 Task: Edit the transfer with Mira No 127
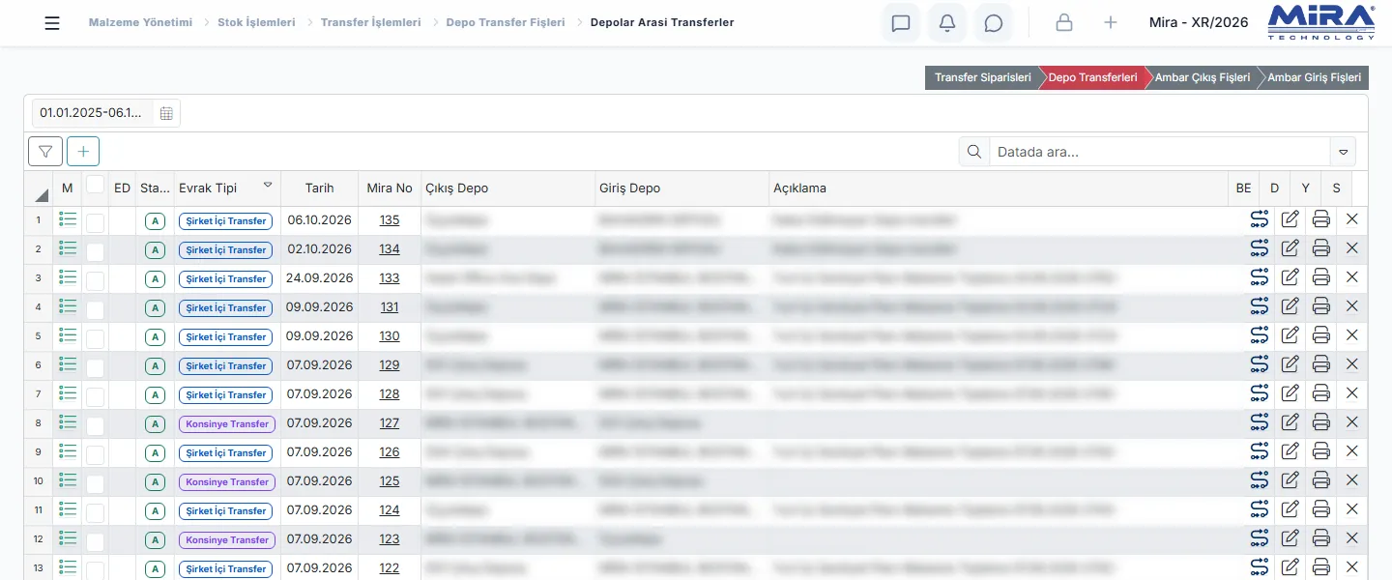point(1290,422)
